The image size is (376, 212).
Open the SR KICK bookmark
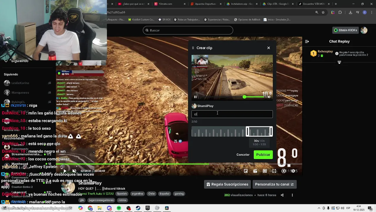164,20
